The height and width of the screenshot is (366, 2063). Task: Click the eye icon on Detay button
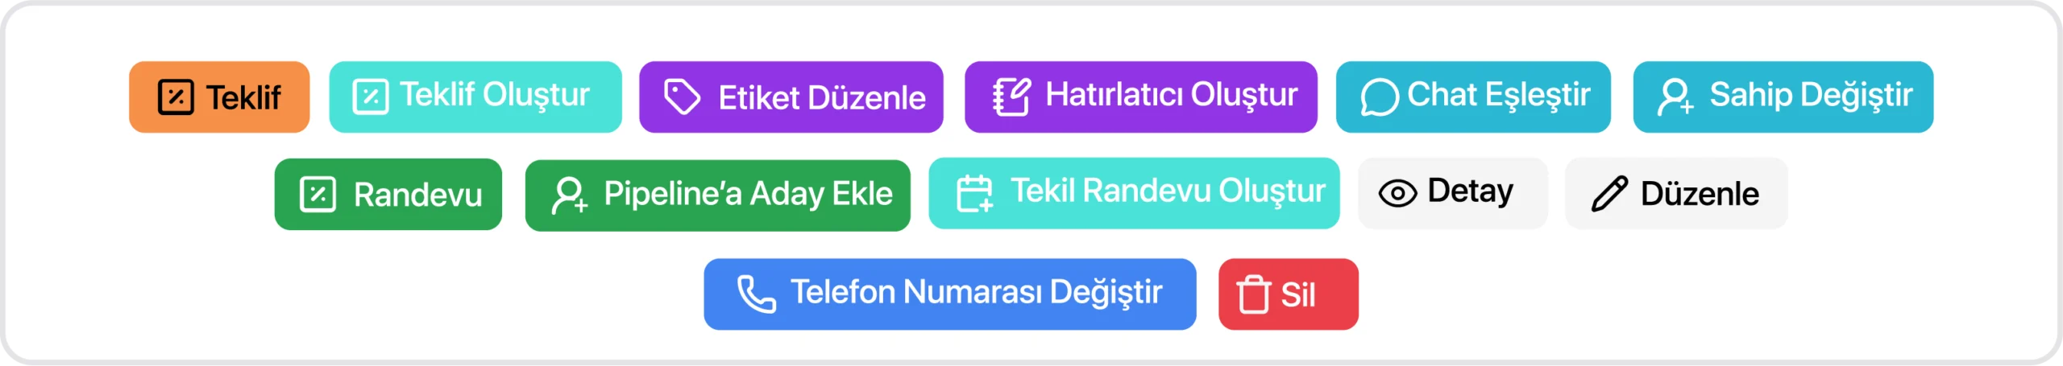(1397, 194)
